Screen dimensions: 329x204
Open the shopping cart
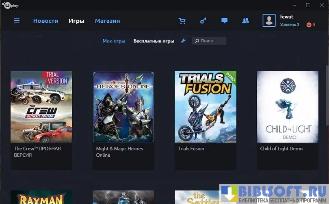[x=182, y=21]
